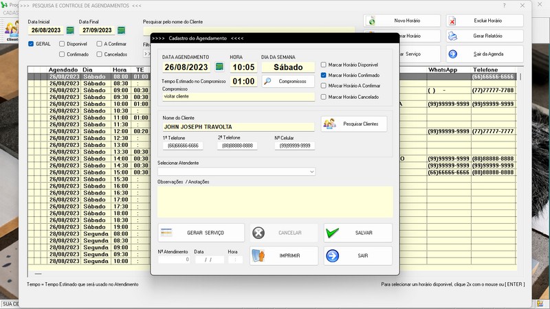Screen dimensions: 550x309
Task: Click the Dia da Semana field Sábado
Action: (288, 67)
